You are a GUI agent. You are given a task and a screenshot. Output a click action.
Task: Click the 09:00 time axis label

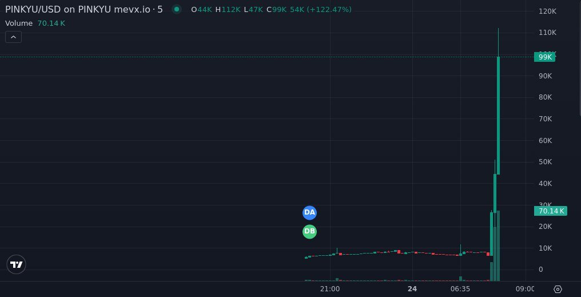pos(525,289)
